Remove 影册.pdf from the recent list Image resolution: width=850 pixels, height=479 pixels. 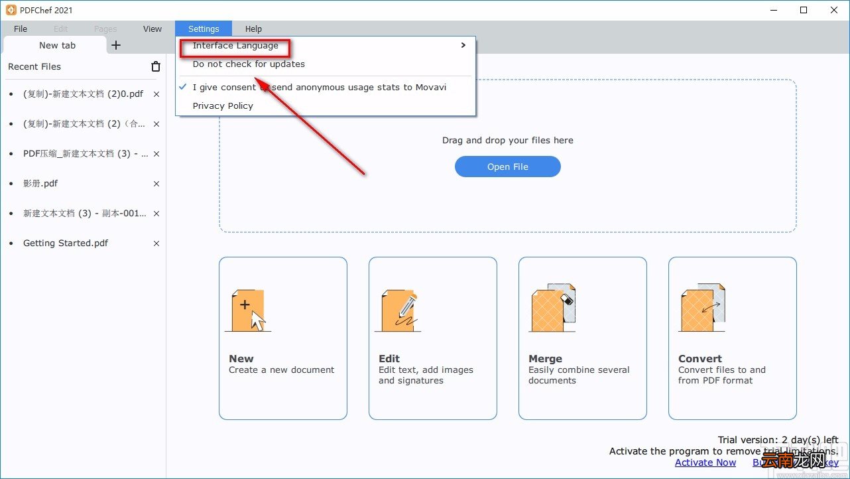pos(156,184)
